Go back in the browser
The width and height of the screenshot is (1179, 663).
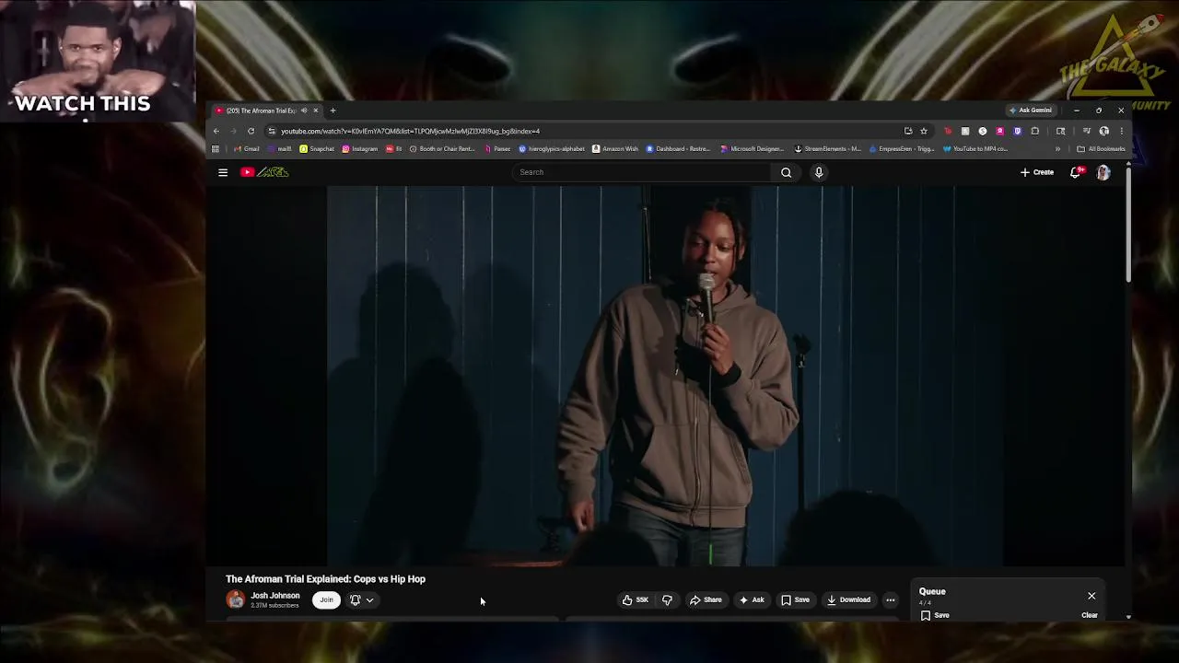216,131
